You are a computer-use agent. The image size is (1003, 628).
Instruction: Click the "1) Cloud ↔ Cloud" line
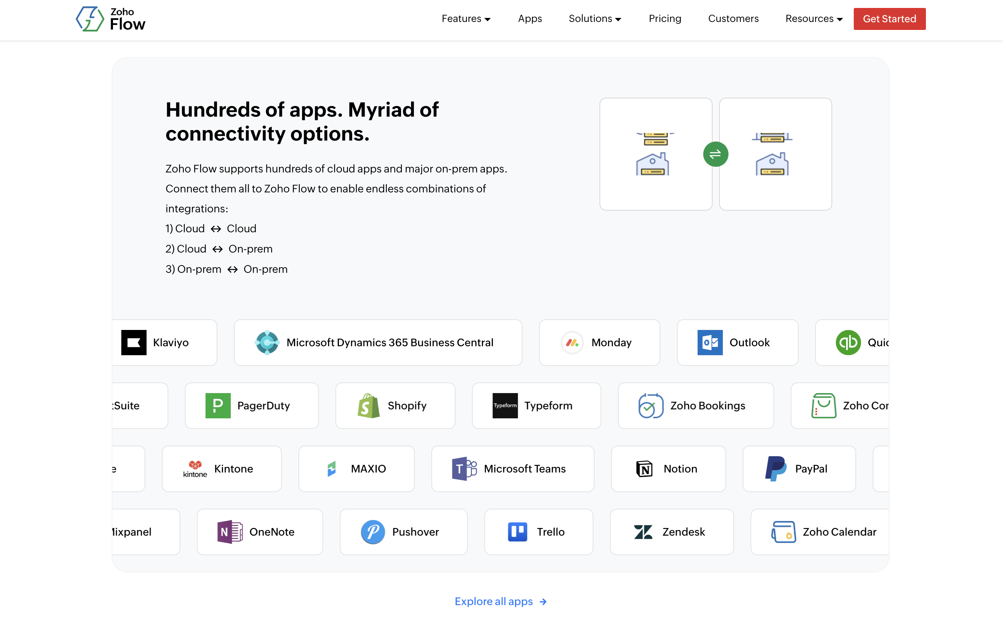pos(211,229)
